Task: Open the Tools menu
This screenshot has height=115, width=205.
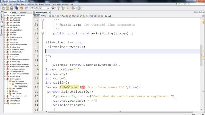Action: coord(59,4)
